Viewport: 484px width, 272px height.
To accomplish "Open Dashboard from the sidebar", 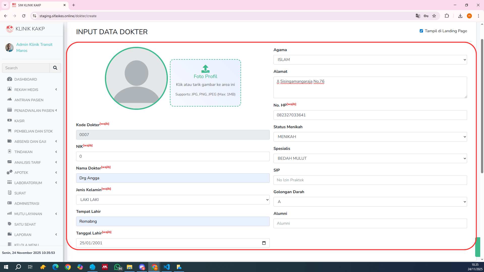I will (25, 79).
